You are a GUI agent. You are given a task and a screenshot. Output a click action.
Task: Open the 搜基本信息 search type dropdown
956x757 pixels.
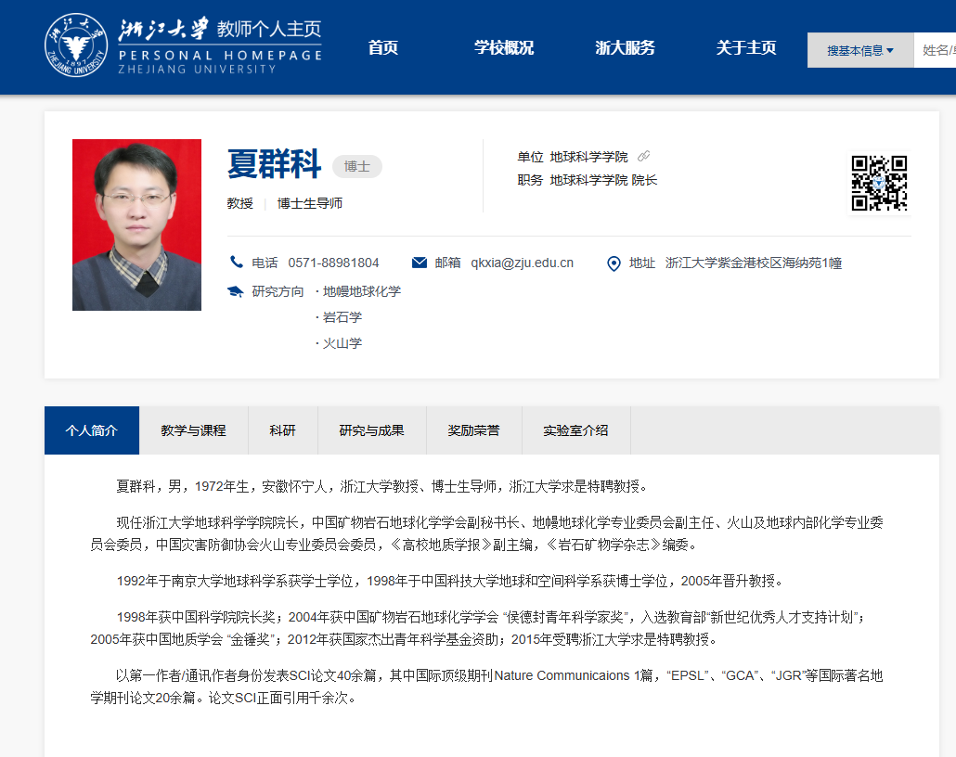point(860,50)
